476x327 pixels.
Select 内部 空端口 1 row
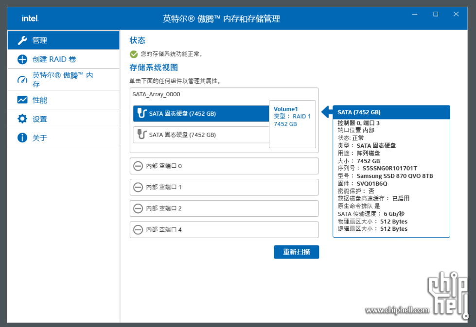click(x=224, y=187)
